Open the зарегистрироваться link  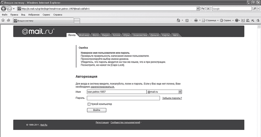pos(102,87)
